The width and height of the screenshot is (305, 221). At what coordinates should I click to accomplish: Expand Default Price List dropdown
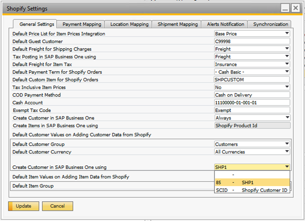tap(287, 34)
